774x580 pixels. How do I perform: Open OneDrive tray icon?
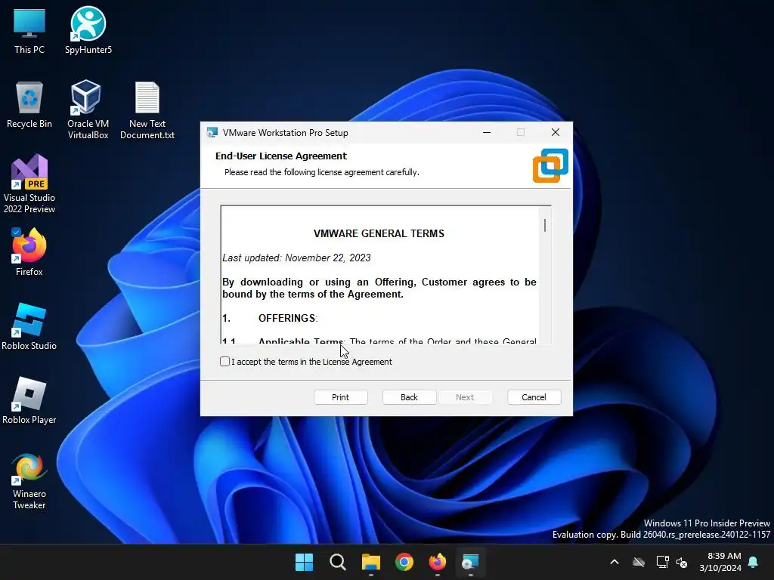(x=639, y=562)
